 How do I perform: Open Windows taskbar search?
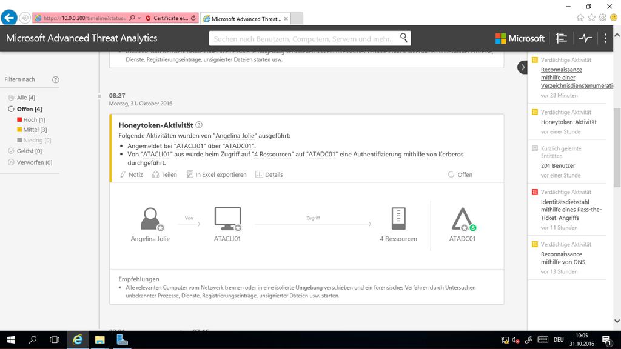33,340
